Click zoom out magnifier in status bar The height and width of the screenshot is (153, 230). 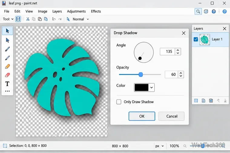click(x=185, y=146)
